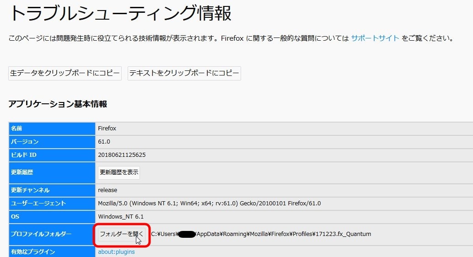
Task: Click 生データをクリップボードにコピー button
Action: click(65, 73)
